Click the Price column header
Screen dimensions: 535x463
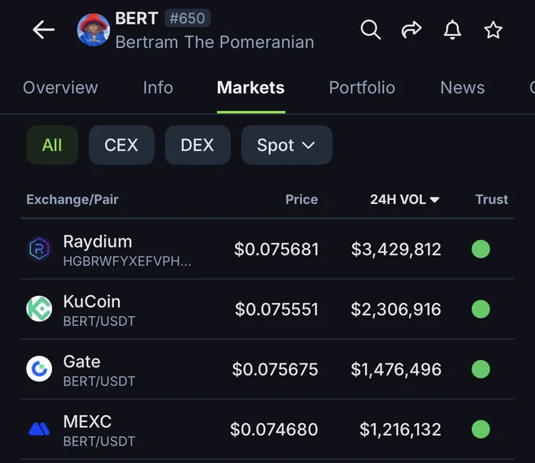pos(301,199)
